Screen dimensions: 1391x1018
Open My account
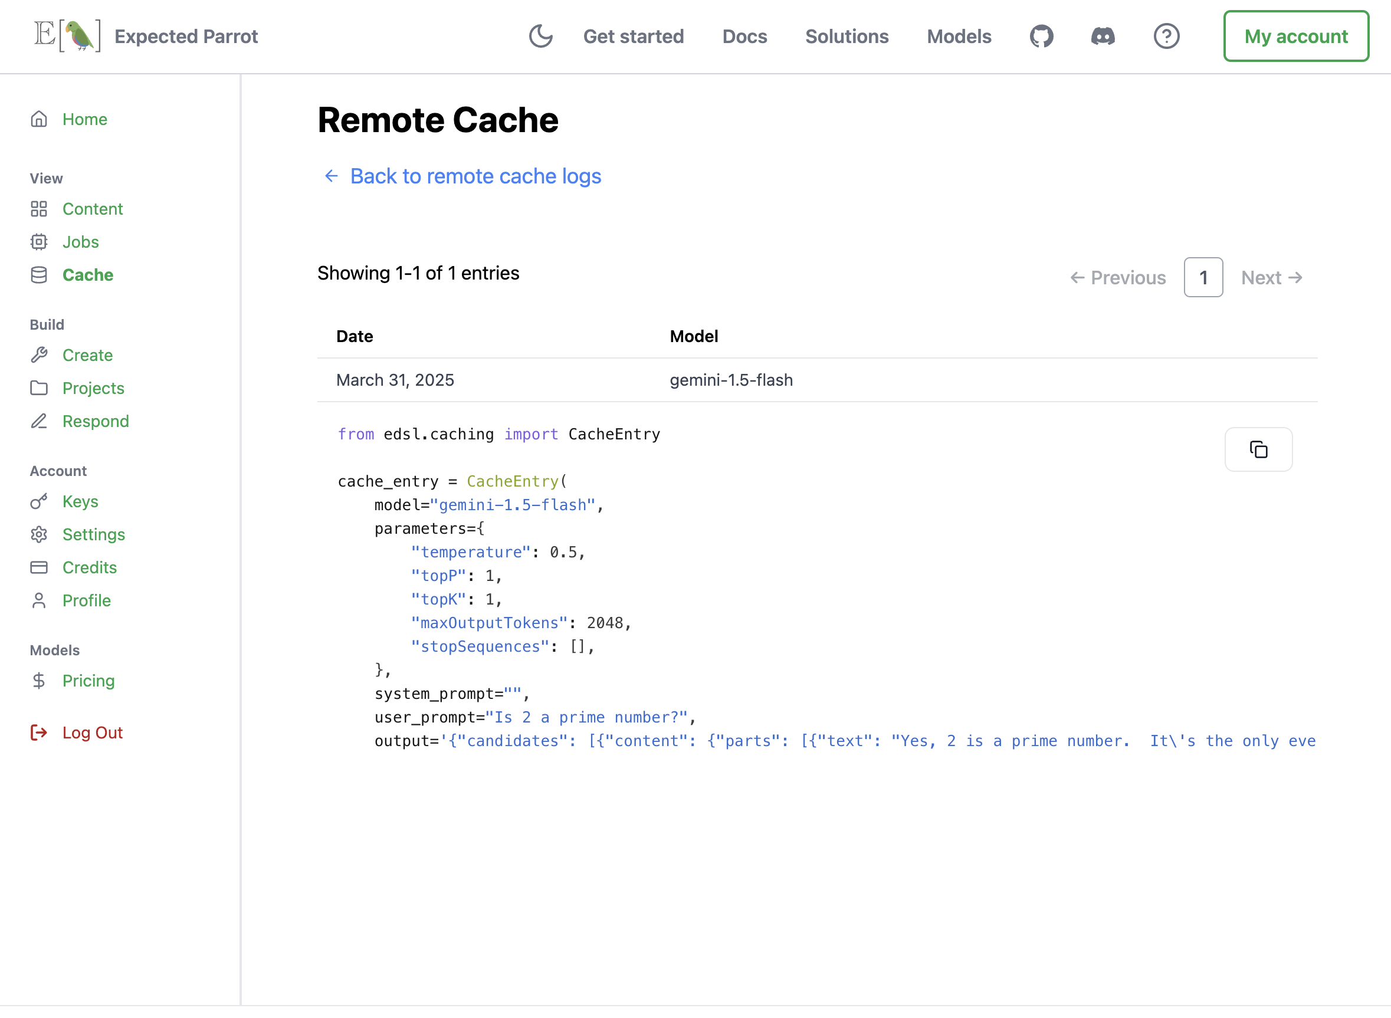1296,36
